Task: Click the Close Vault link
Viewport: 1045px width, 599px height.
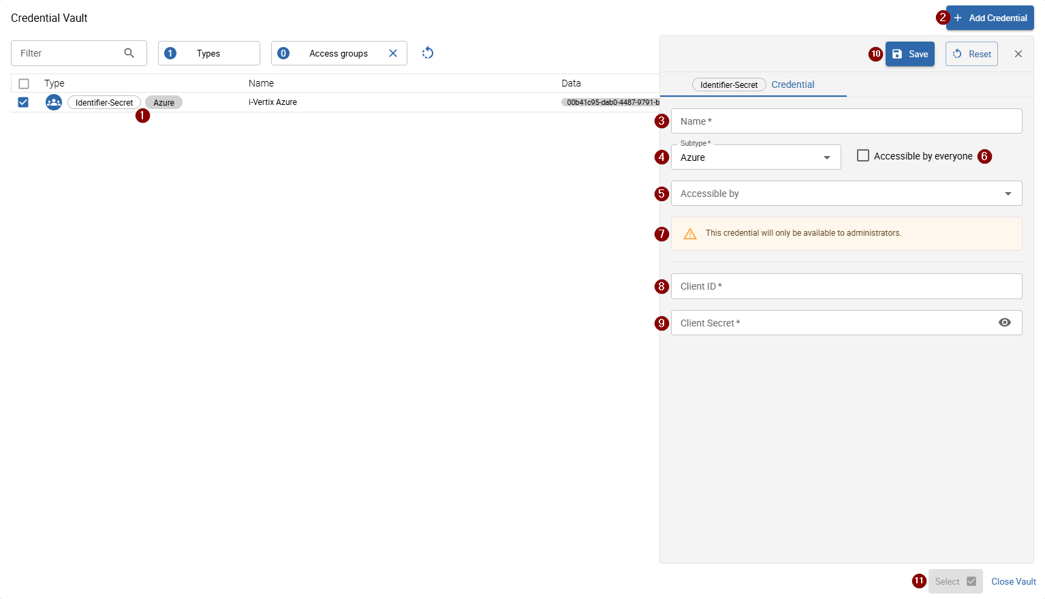Action: tap(1014, 581)
